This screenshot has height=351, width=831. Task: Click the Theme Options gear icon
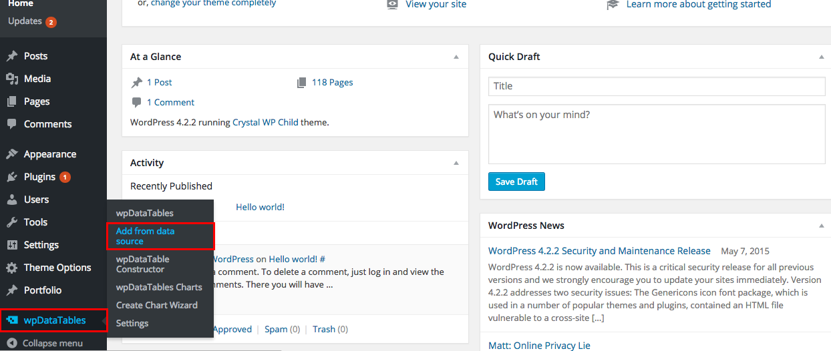(x=12, y=268)
